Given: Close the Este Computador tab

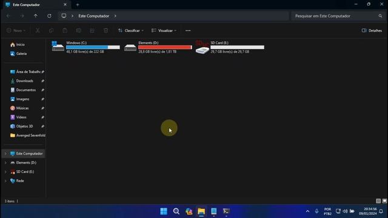Looking at the screenshot, I should pos(65,4).
